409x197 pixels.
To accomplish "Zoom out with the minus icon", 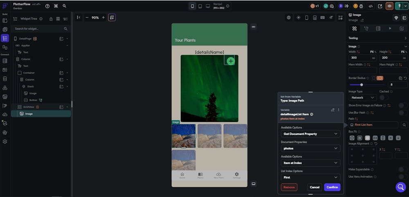I will tap(87, 18).
